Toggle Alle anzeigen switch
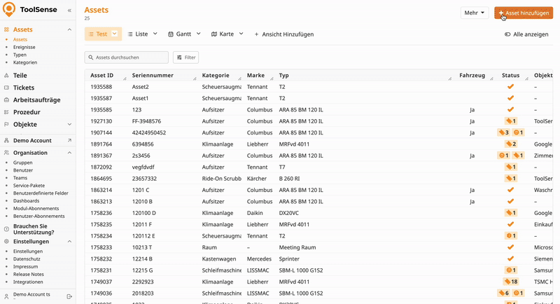Viewport: 560px width, 304px height. (507, 34)
